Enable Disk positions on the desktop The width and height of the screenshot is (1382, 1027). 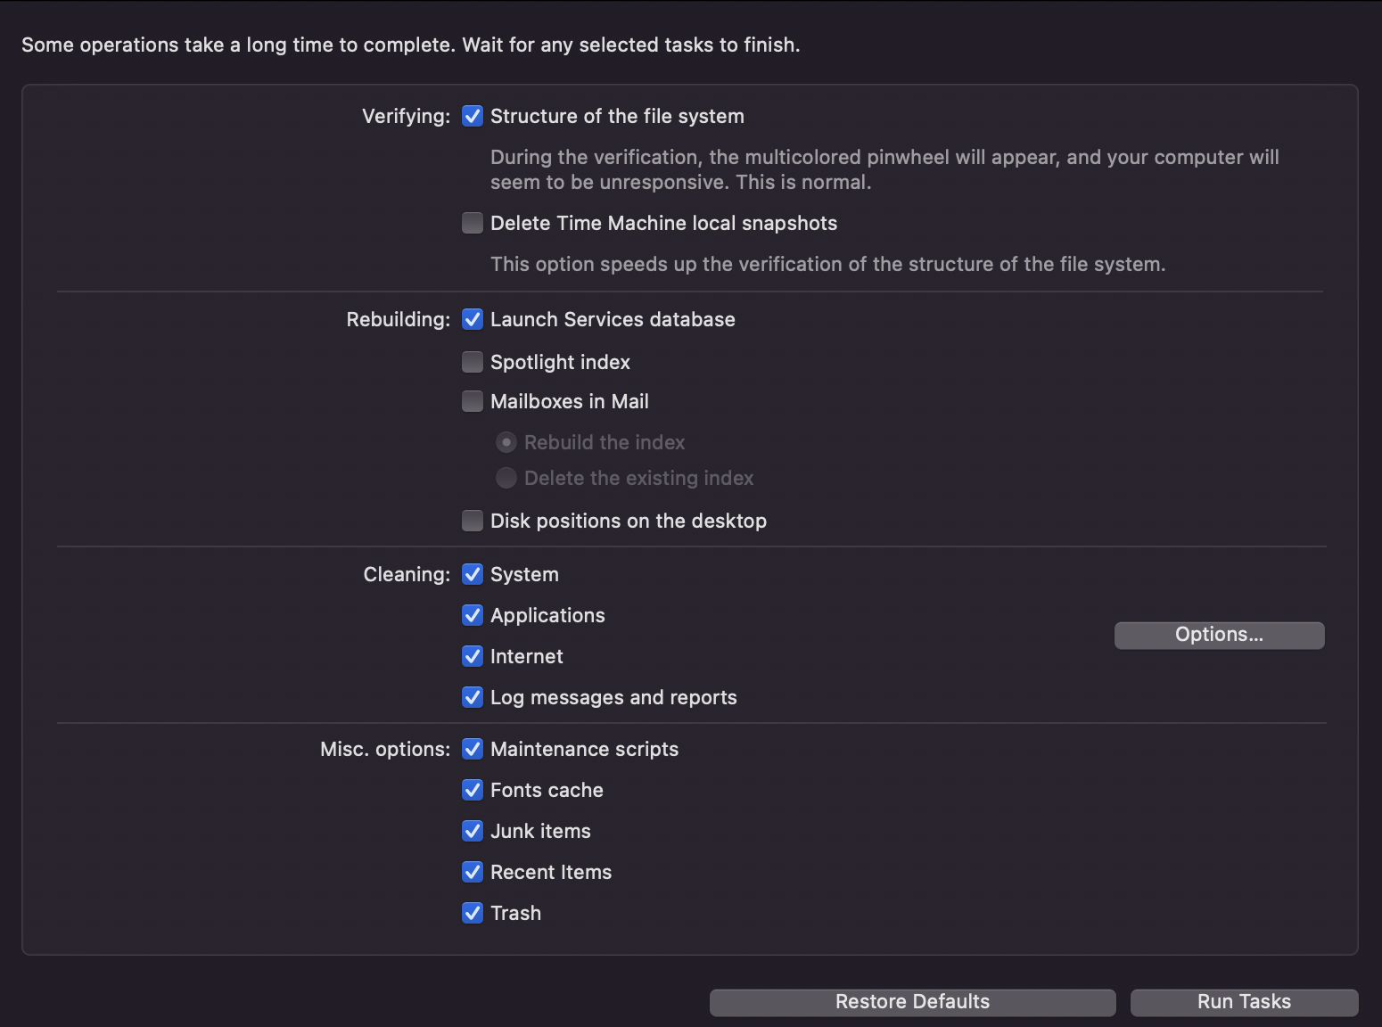[473, 522]
